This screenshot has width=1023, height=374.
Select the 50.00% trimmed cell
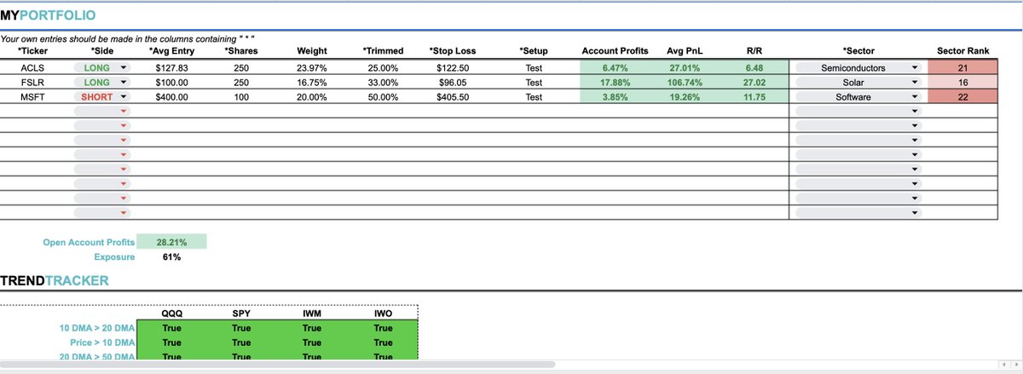[383, 97]
